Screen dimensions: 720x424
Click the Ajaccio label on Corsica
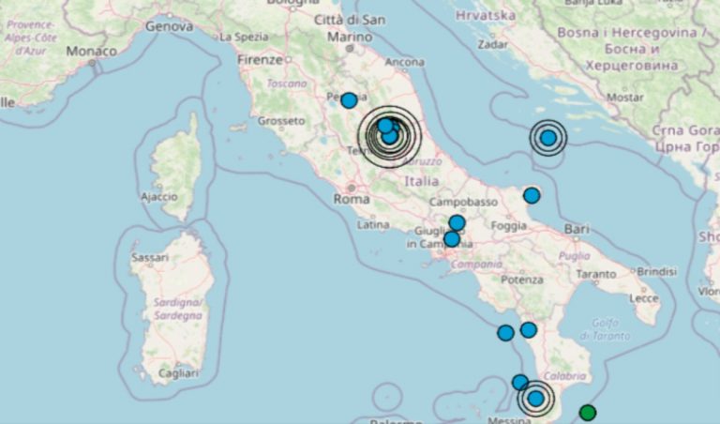[158, 196]
